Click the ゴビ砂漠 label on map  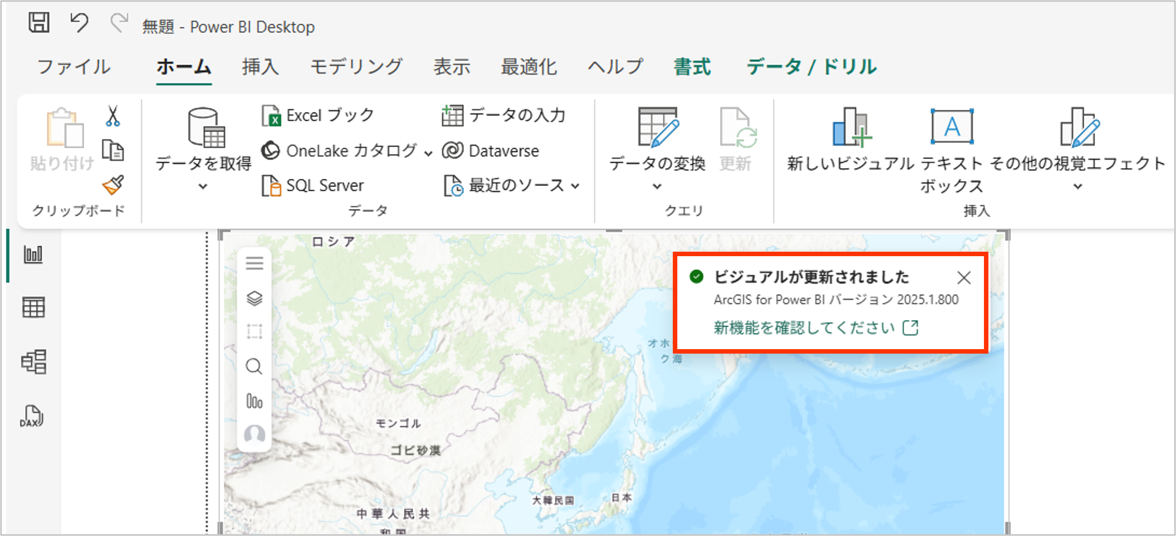tap(415, 451)
